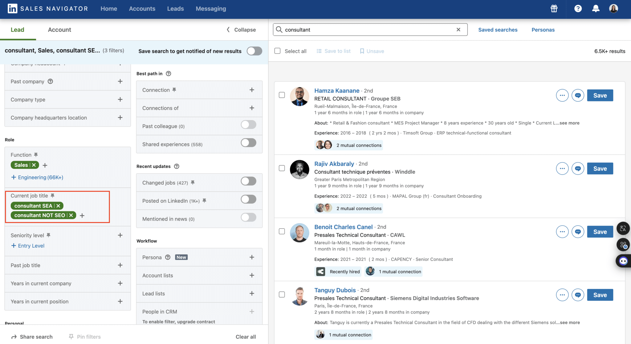Screen dimensions: 631x344
Task: Open Saved searches
Action: click(x=498, y=30)
